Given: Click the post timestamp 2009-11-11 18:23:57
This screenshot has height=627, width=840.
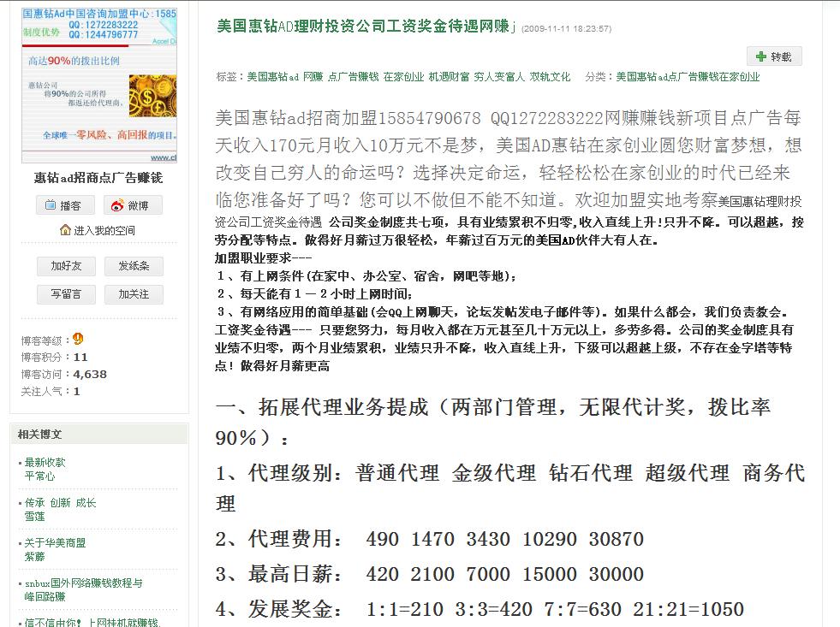Looking at the screenshot, I should [x=566, y=29].
